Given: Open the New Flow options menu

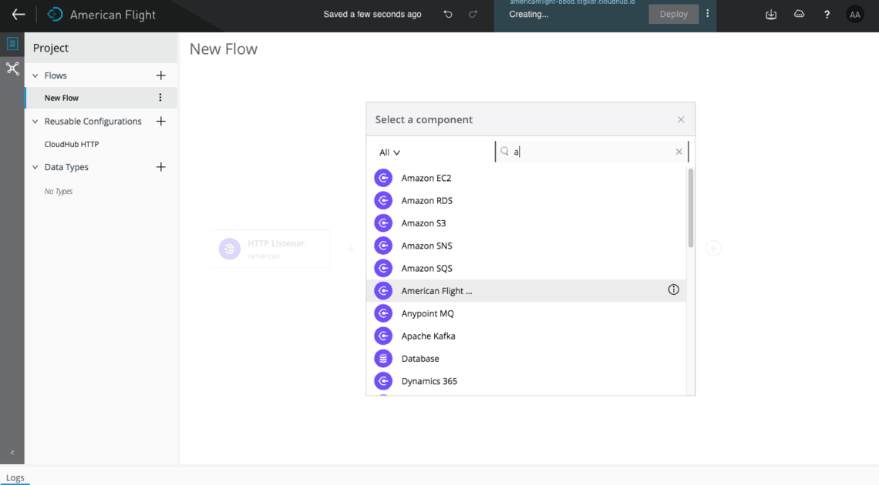Looking at the screenshot, I should (x=160, y=98).
